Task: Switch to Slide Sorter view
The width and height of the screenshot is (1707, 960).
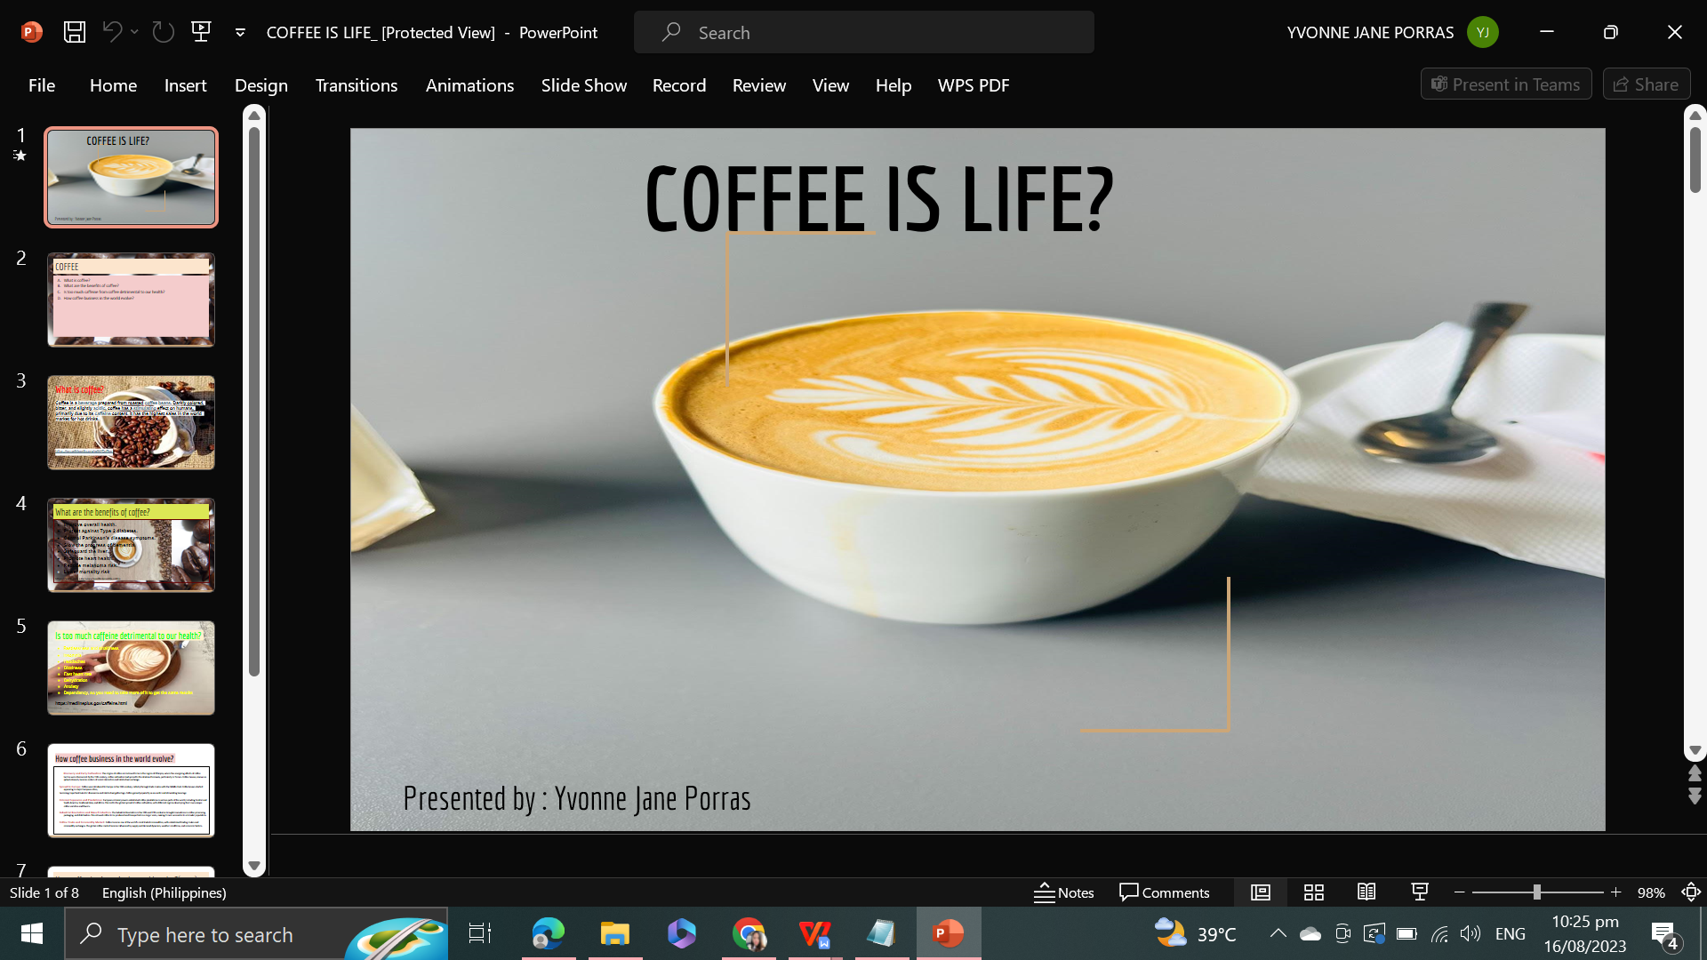Action: tap(1314, 892)
